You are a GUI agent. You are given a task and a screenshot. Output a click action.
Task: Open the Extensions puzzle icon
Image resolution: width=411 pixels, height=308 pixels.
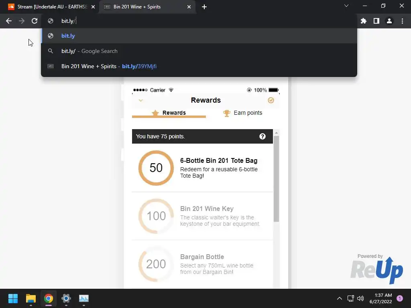pyautogui.click(x=363, y=21)
